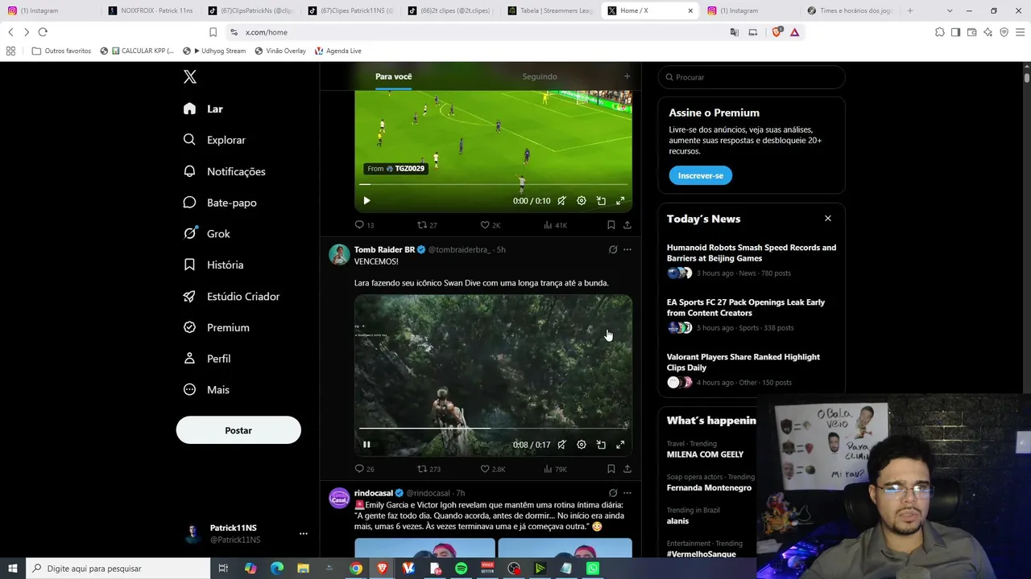Open Google Chrome from the taskbar
The width and height of the screenshot is (1031, 579).
(x=356, y=569)
